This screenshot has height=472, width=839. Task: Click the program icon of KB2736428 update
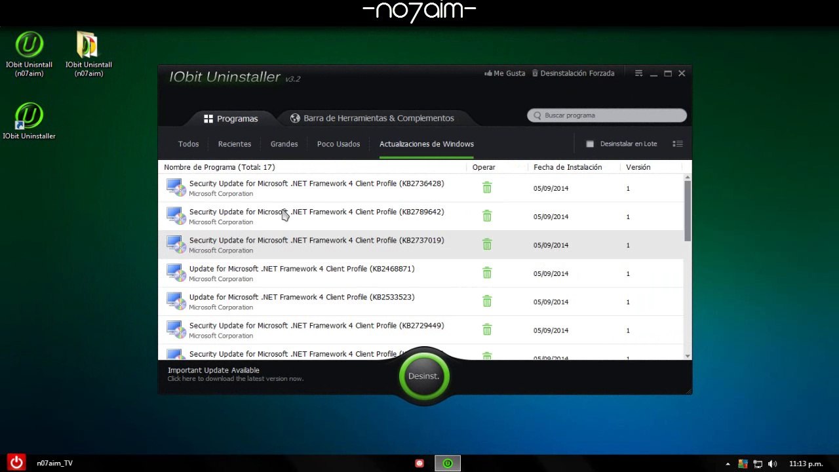tap(176, 187)
